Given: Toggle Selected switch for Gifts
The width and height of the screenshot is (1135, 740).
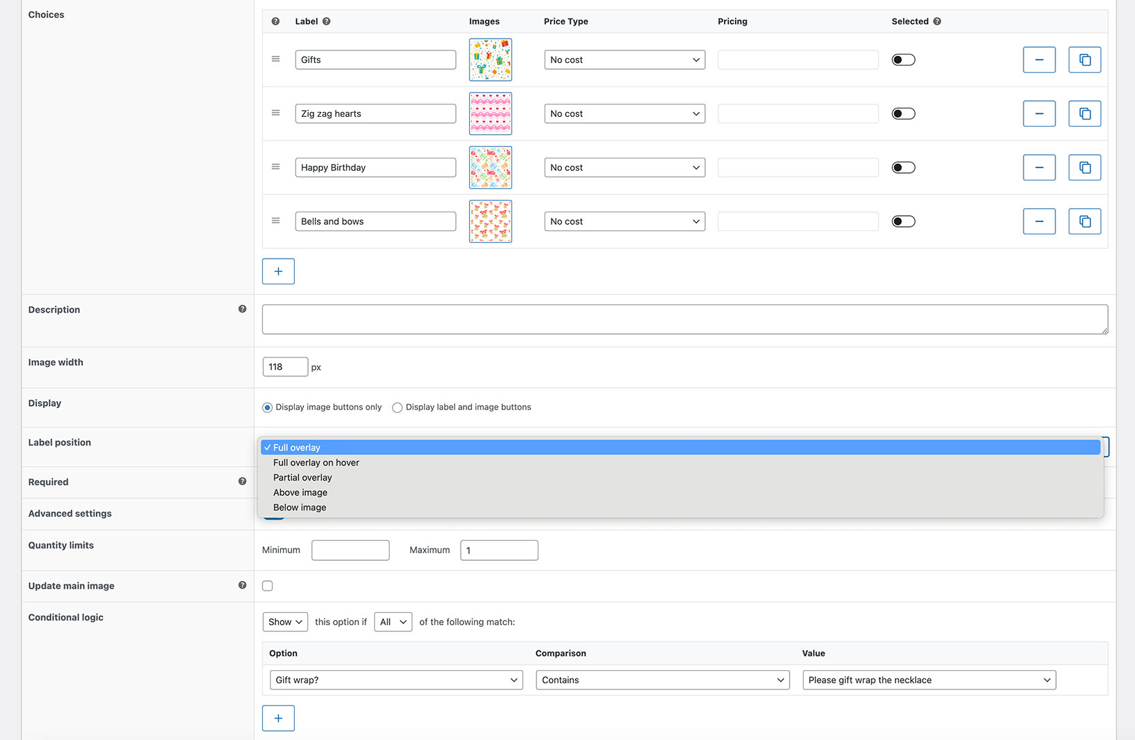Looking at the screenshot, I should [903, 60].
